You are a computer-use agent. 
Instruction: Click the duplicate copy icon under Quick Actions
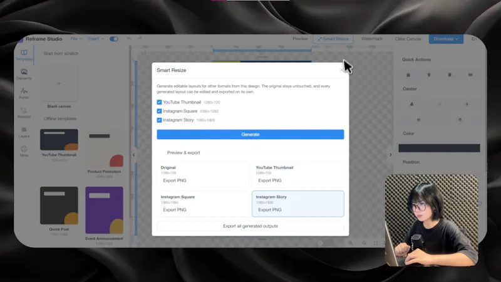450,75
